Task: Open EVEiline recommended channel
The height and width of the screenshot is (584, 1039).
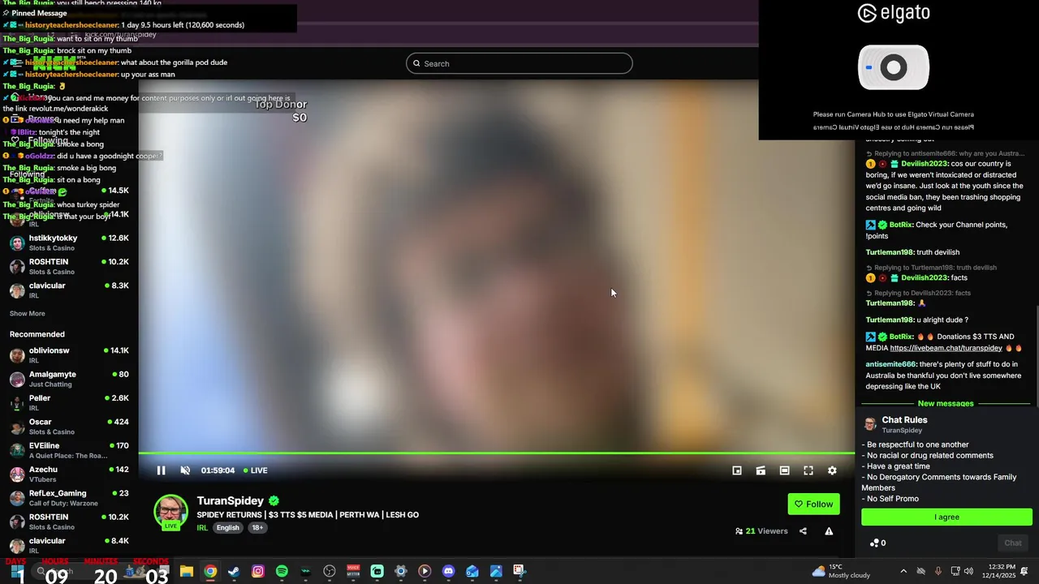Action: coord(69,450)
